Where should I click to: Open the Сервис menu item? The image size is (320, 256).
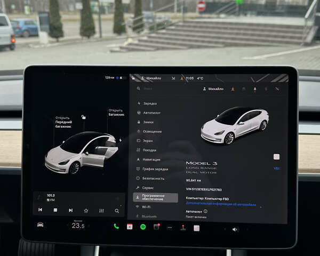point(145,188)
